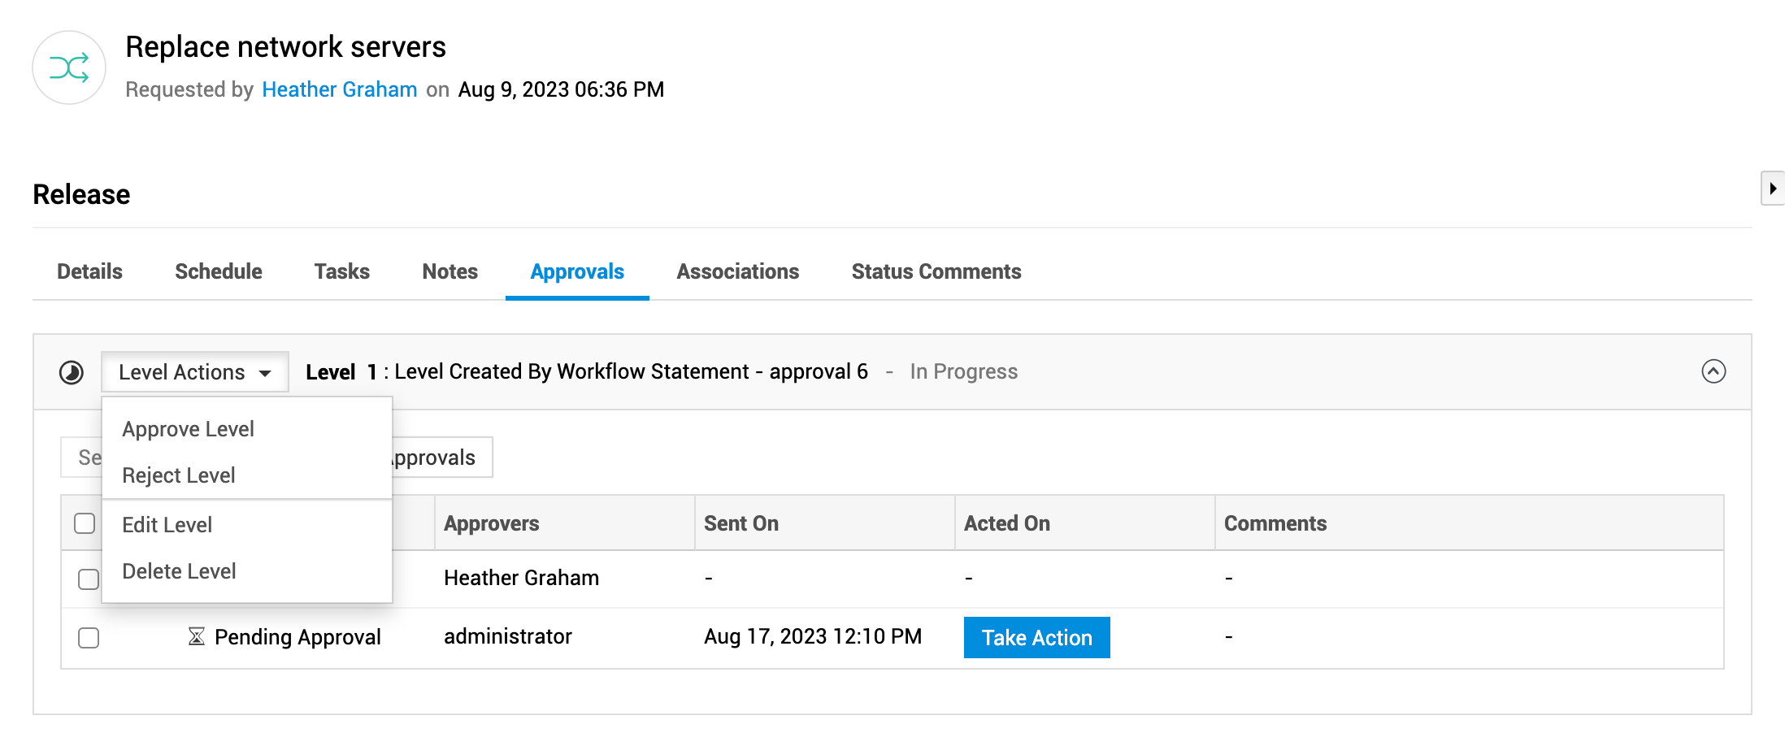1785x746 pixels.
Task: Go to the Associations tab
Action: click(738, 271)
